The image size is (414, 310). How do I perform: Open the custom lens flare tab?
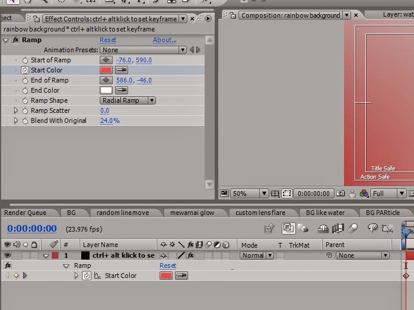tap(260, 213)
